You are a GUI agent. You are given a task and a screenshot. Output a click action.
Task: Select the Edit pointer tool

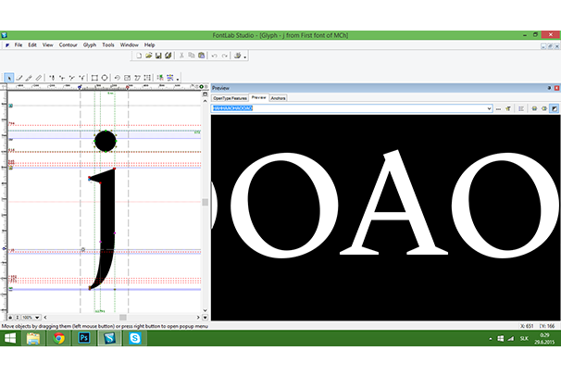point(9,78)
